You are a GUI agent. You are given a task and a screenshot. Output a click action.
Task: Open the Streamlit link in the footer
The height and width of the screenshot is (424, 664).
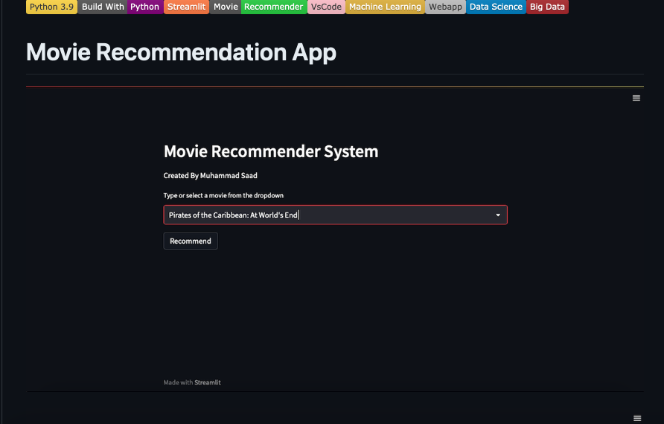point(208,382)
